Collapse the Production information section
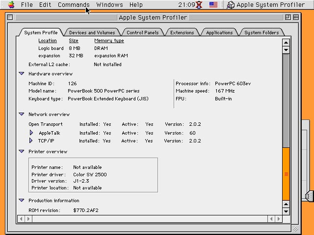 click(x=22, y=200)
